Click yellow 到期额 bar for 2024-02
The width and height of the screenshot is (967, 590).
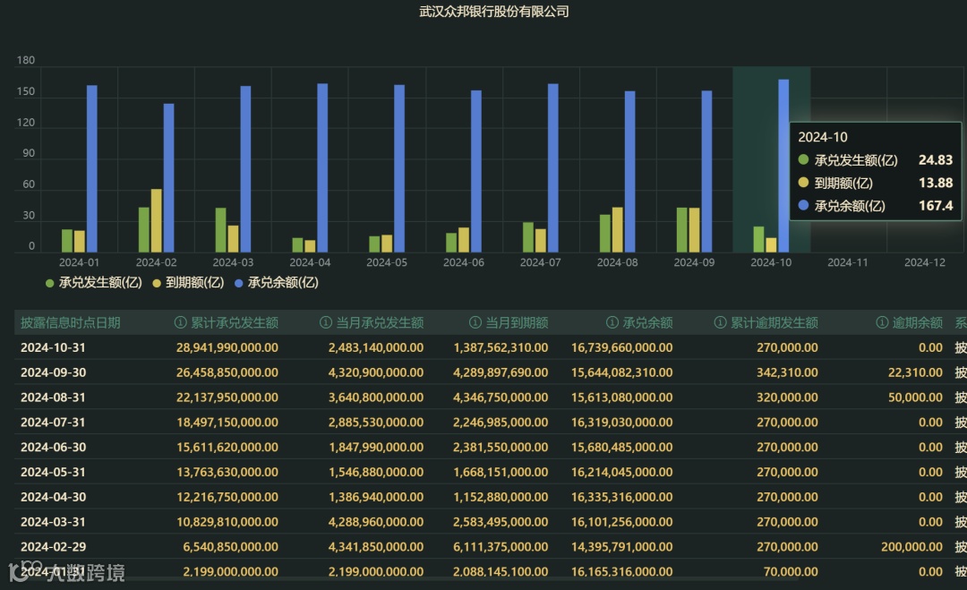(x=157, y=221)
